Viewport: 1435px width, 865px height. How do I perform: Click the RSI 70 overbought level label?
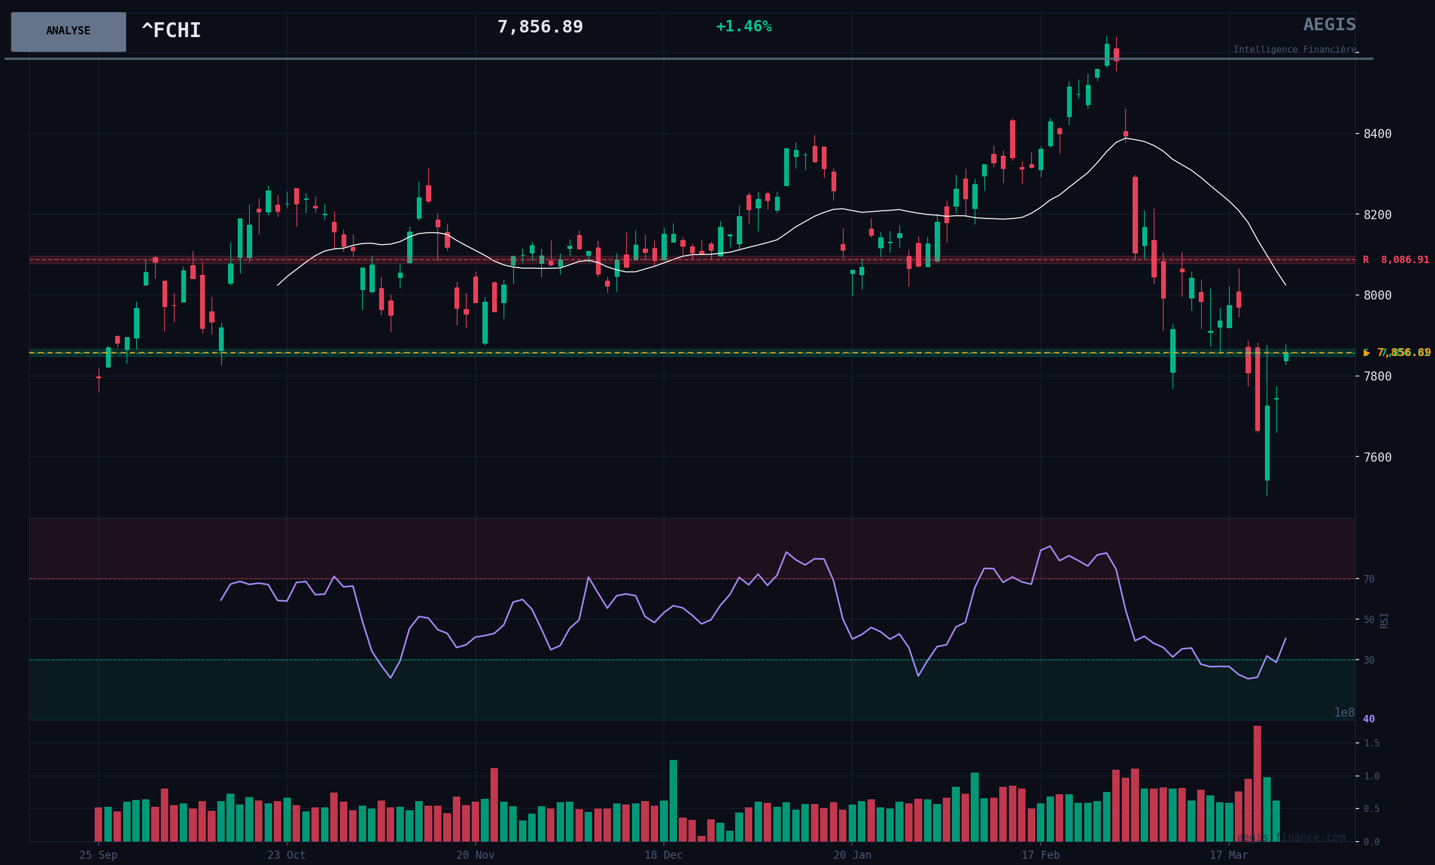pyautogui.click(x=1369, y=579)
